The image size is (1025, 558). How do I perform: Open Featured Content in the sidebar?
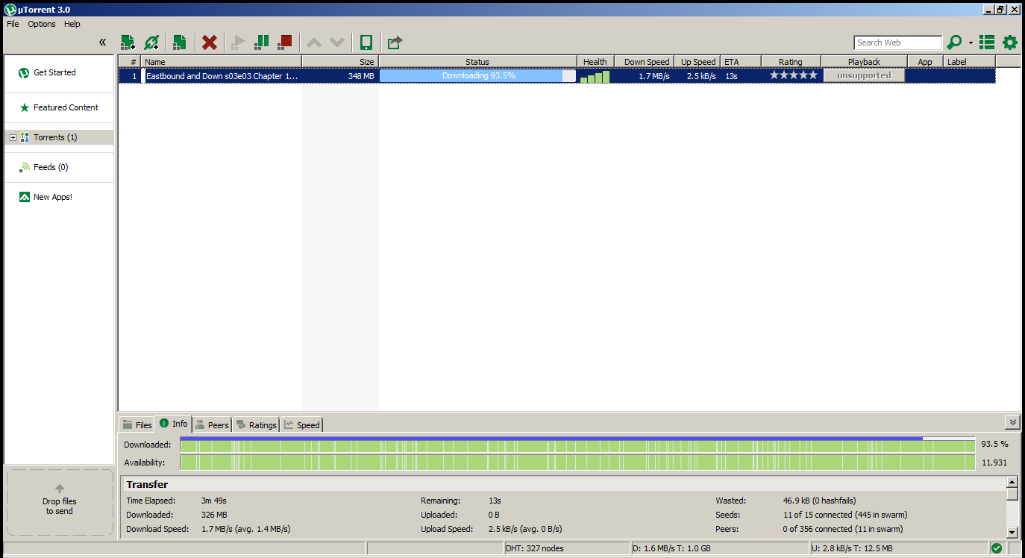click(x=66, y=107)
